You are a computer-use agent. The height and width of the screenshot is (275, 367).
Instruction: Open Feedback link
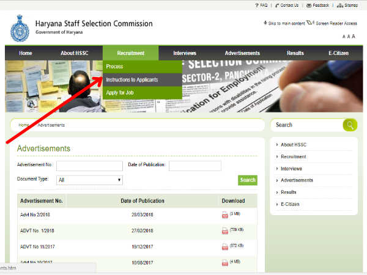click(317, 5)
